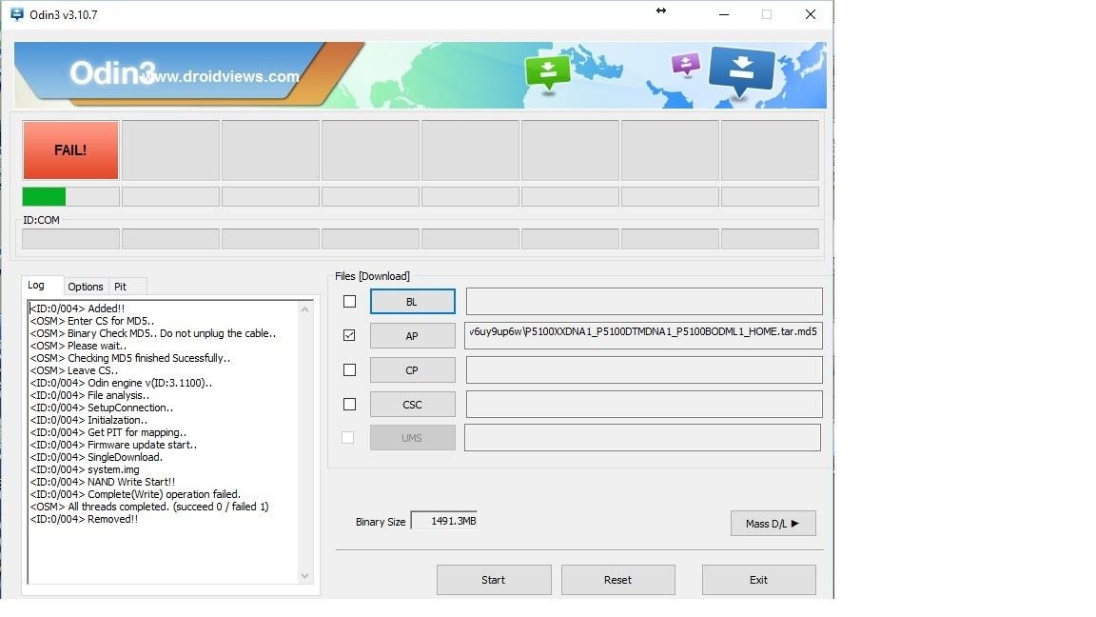
Task: Click the Odin3 app icon in title bar
Action: coord(17,14)
